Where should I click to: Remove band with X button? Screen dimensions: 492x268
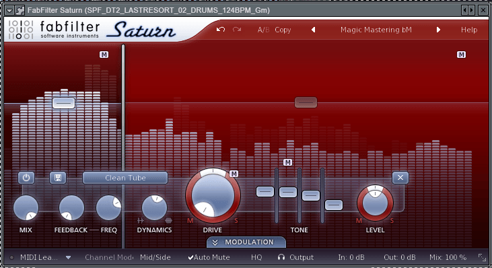point(400,178)
